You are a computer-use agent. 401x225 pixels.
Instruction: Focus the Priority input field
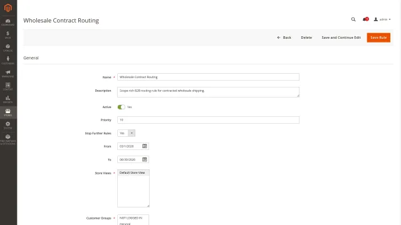(208, 120)
